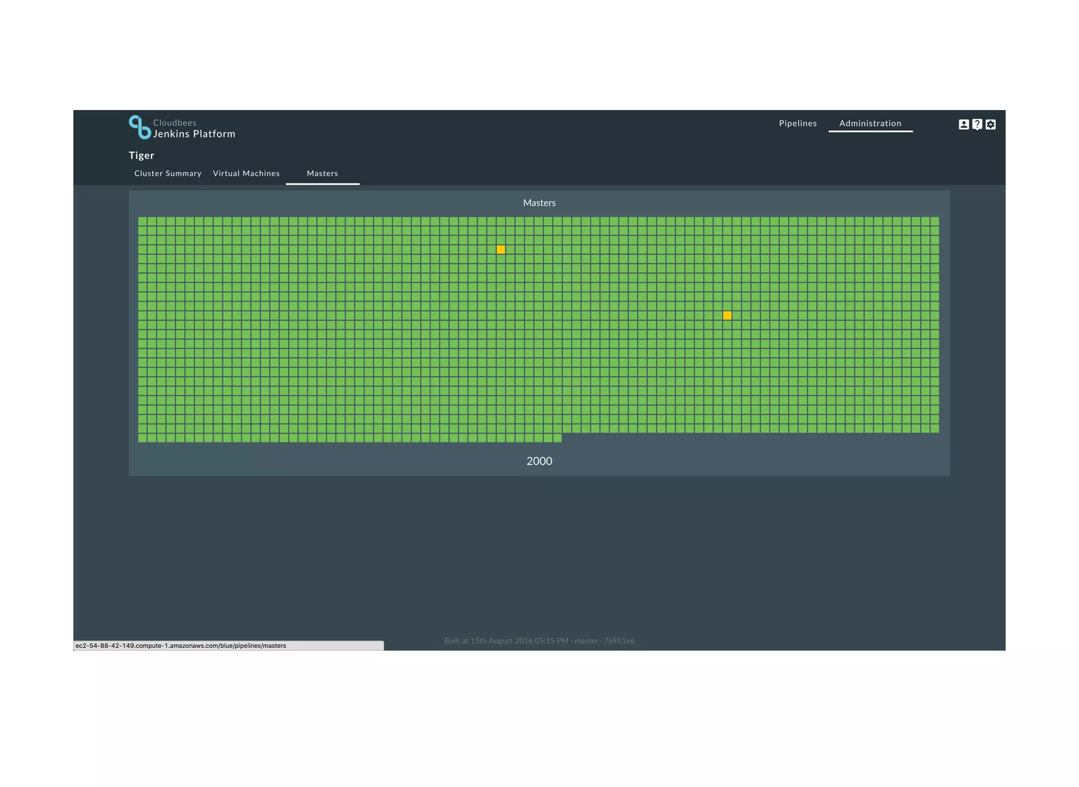Click the Jenkins Platform title link
The image size is (1079, 787).
(x=194, y=134)
